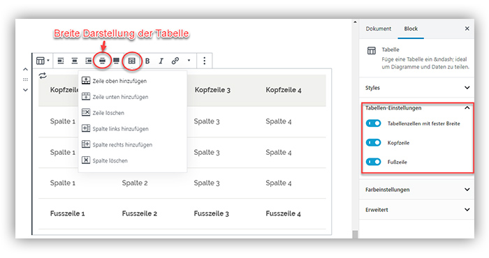This screenshot has height=258, width=489.
Task: Close the settings sidebar
Action: [467, 29]
